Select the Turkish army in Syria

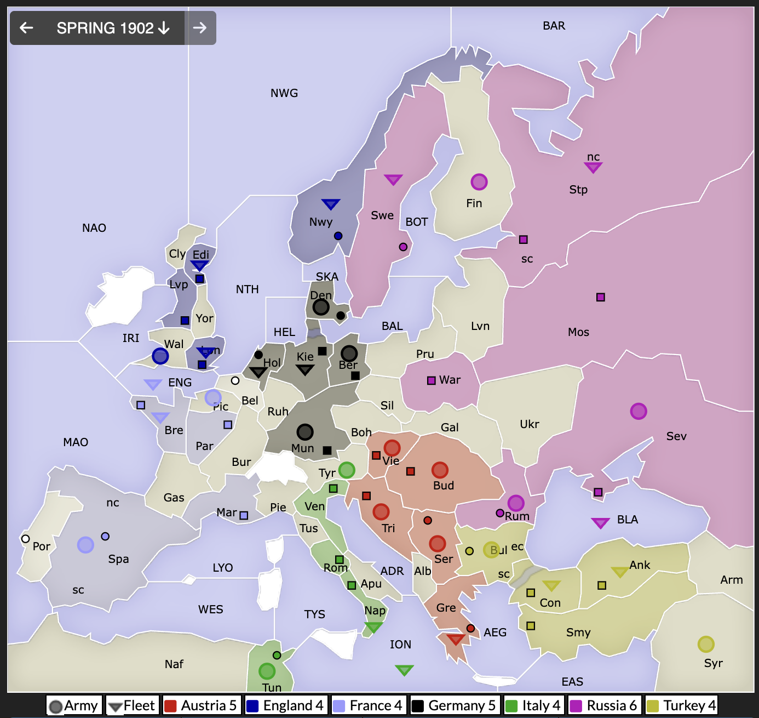(706, 644)
